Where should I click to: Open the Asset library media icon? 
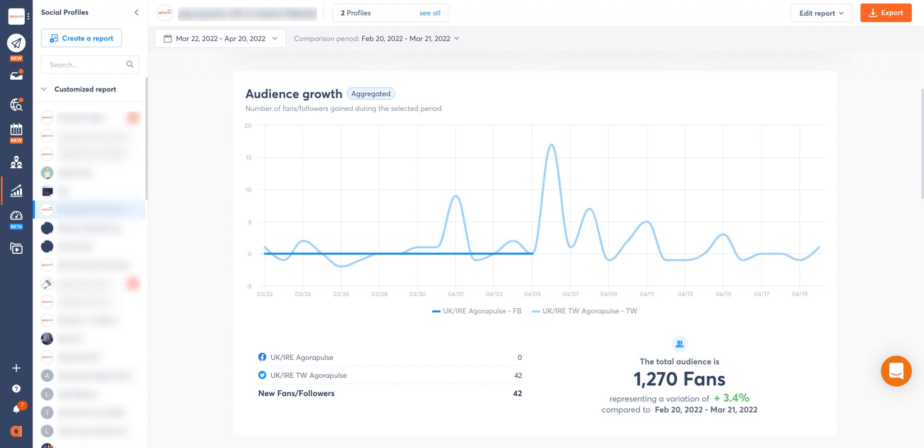[16, 248]
